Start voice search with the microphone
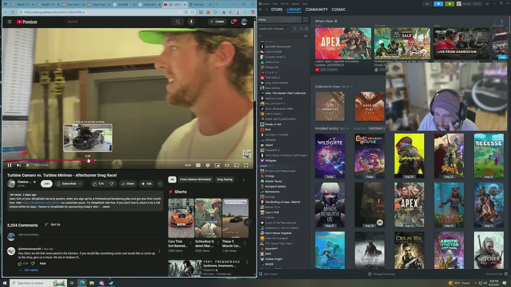Image resolution: width=511 pixels, height=287 pixels. pyautogui.click(x=191, y=22)
